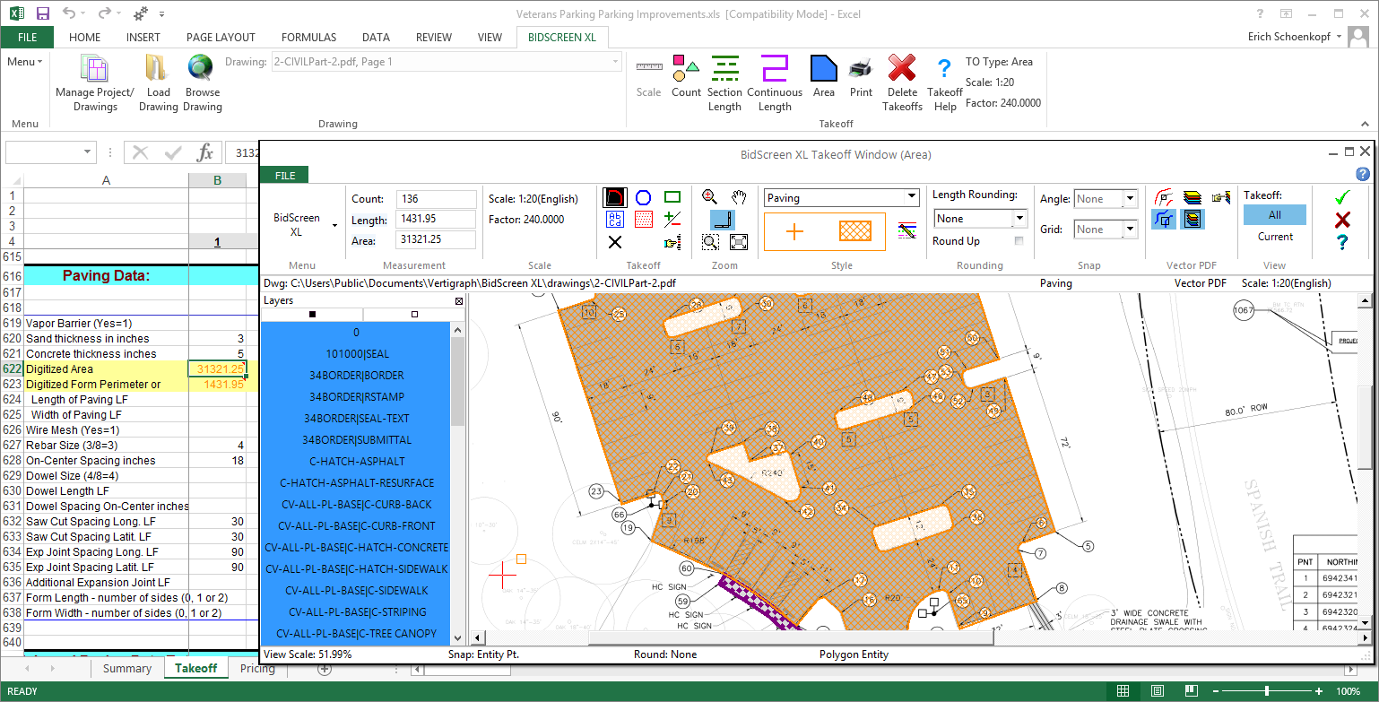This screenshot has width=1379, height=702.
Task: Expand the Length Rounding dropdown
Action: click(1019, 219)
